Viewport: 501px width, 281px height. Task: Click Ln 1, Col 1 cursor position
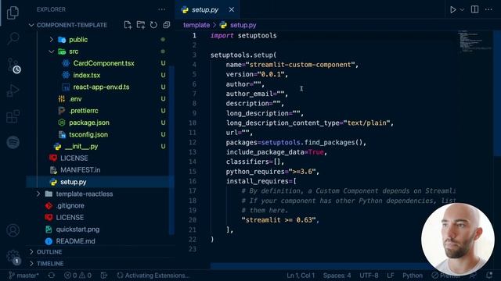pyautogui.click(x=301, y=276)
